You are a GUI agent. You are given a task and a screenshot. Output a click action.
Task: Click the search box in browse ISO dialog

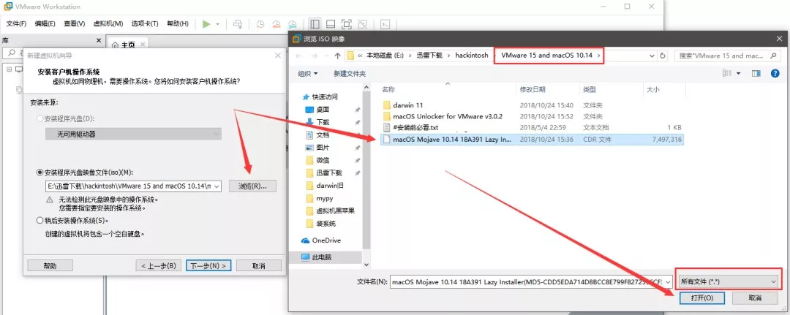[x=728, y=56]
